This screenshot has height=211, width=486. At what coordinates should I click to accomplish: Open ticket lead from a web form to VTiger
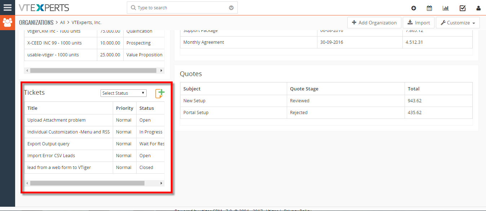[59, 168]
